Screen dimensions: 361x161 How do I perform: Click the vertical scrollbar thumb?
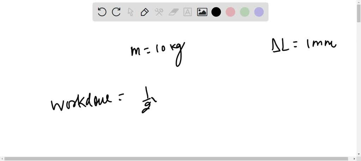pos(359,14)
